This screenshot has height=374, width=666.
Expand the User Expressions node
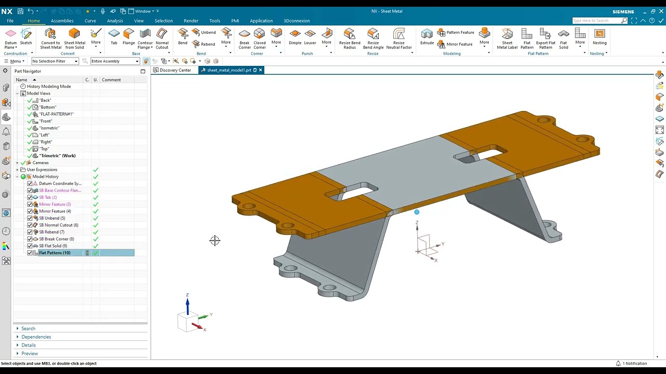pyautogui.click(x=17, y=170)
